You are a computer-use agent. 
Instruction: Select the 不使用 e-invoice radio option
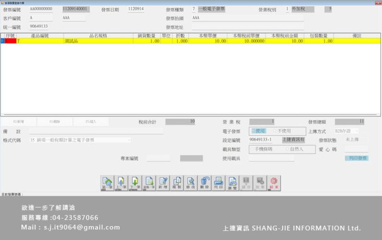pos(282,131)
